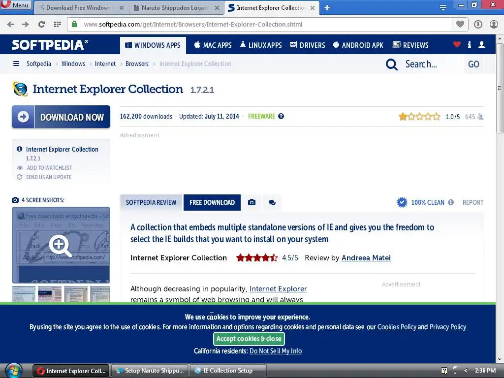Close the Naruto Shippuden Logon tab

point(217,8)
